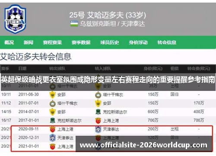Click 乌兹别克斯坦 / 天津泰达 subtitle text
This screenshot has height=156, width=216.
pyautogui.click(x=112, y=24)
